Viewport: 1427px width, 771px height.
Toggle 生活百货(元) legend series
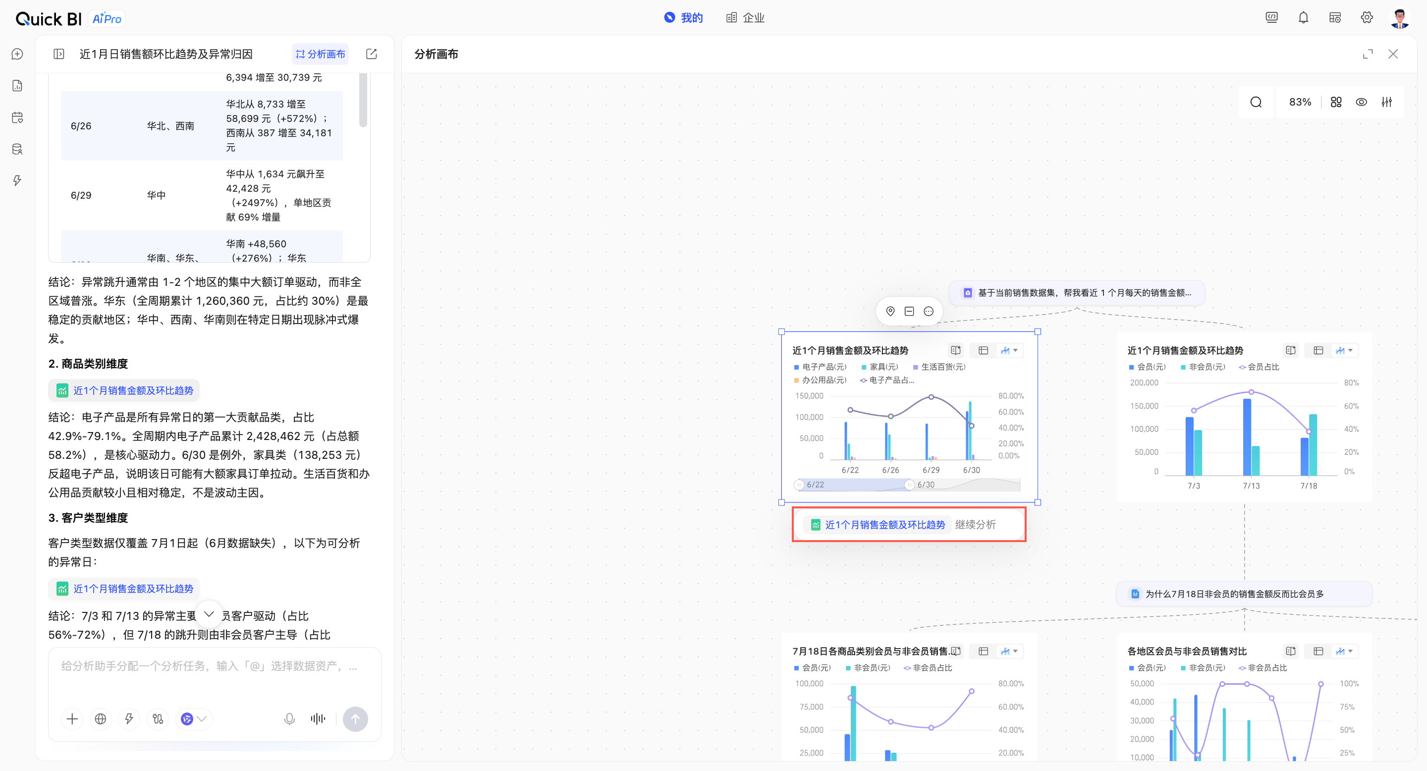click(x=939, y=367)
